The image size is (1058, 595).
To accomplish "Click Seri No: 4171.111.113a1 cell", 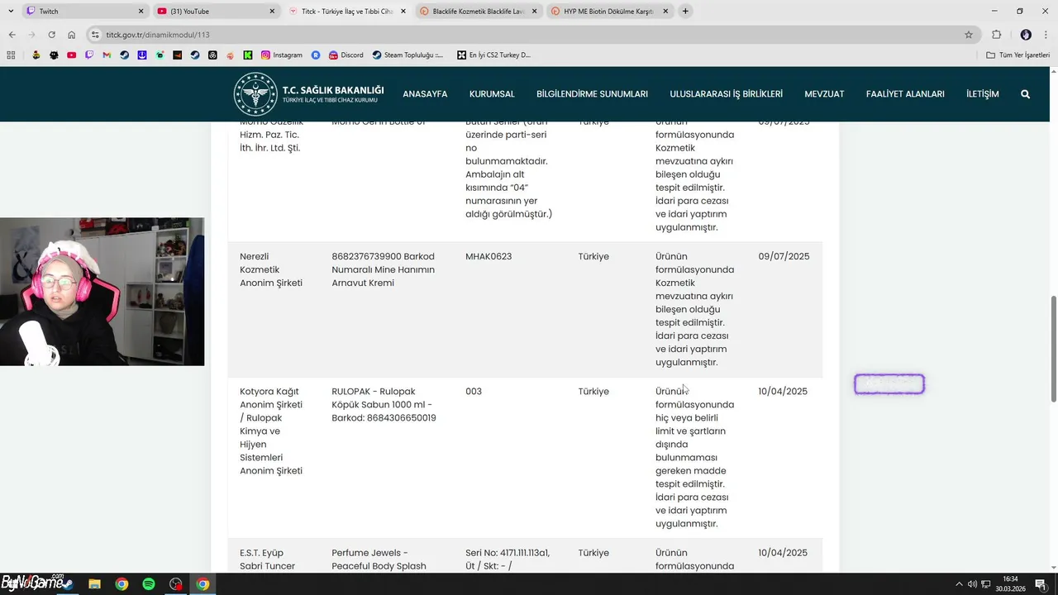I will [x=508, y=559].
